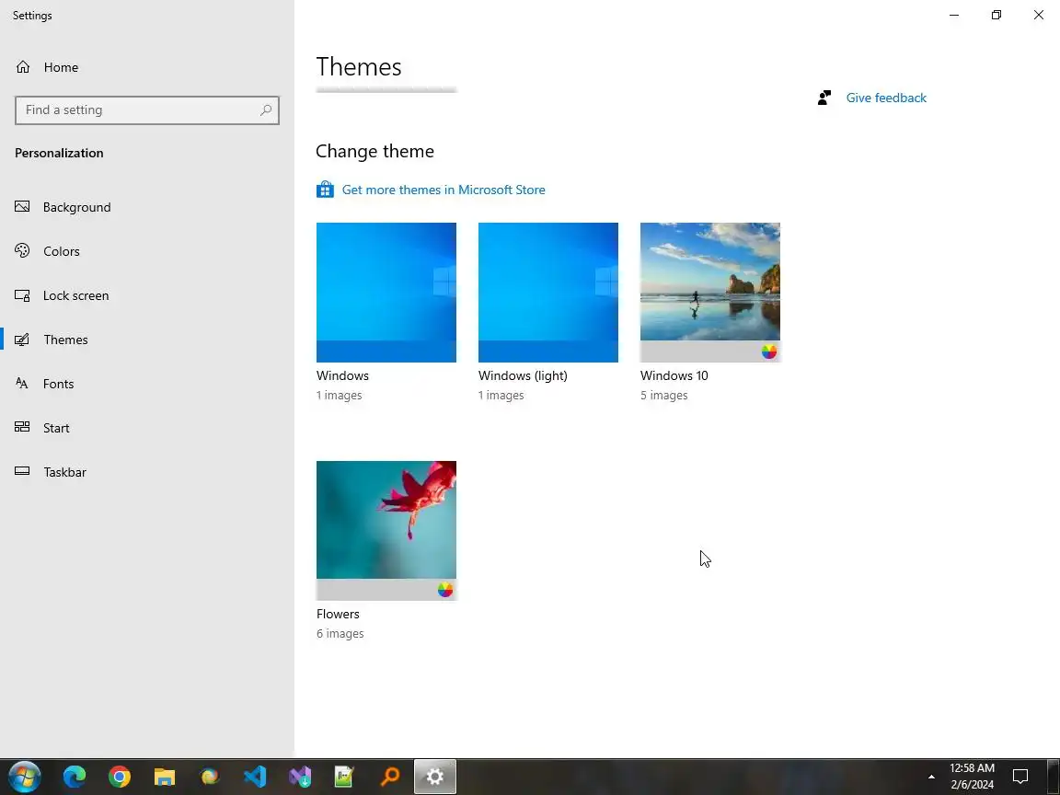
Task: Open the orange magnifier search app in taskbar
Action: (x=390, y=777)
